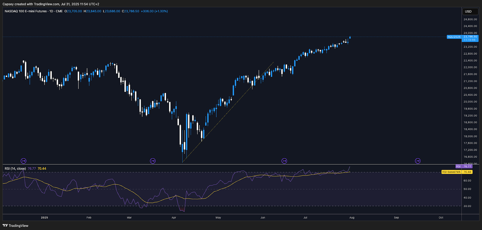Click the 22,000.00 price scale label

470,67
